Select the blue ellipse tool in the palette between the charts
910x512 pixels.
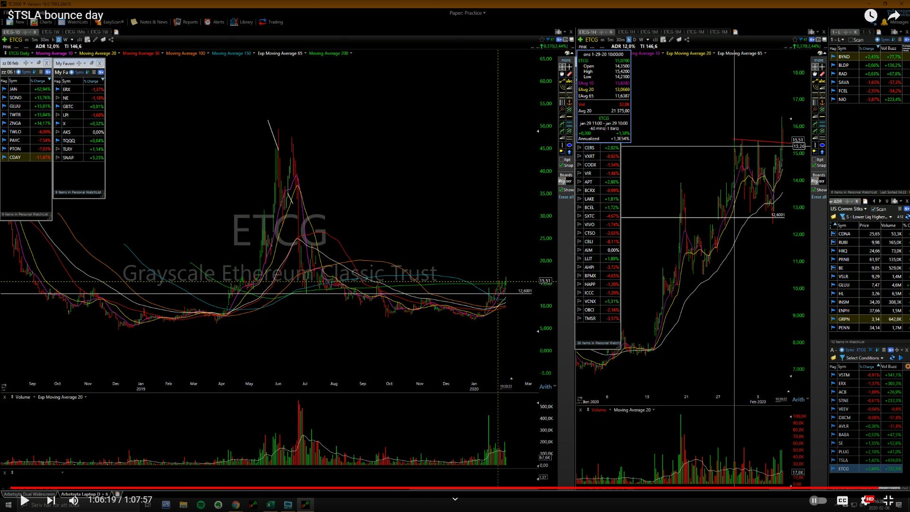tap(569, 145)
